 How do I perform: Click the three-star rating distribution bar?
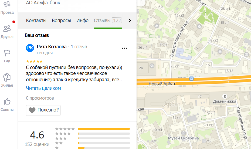pyautogui.click(x=104, y=138)
